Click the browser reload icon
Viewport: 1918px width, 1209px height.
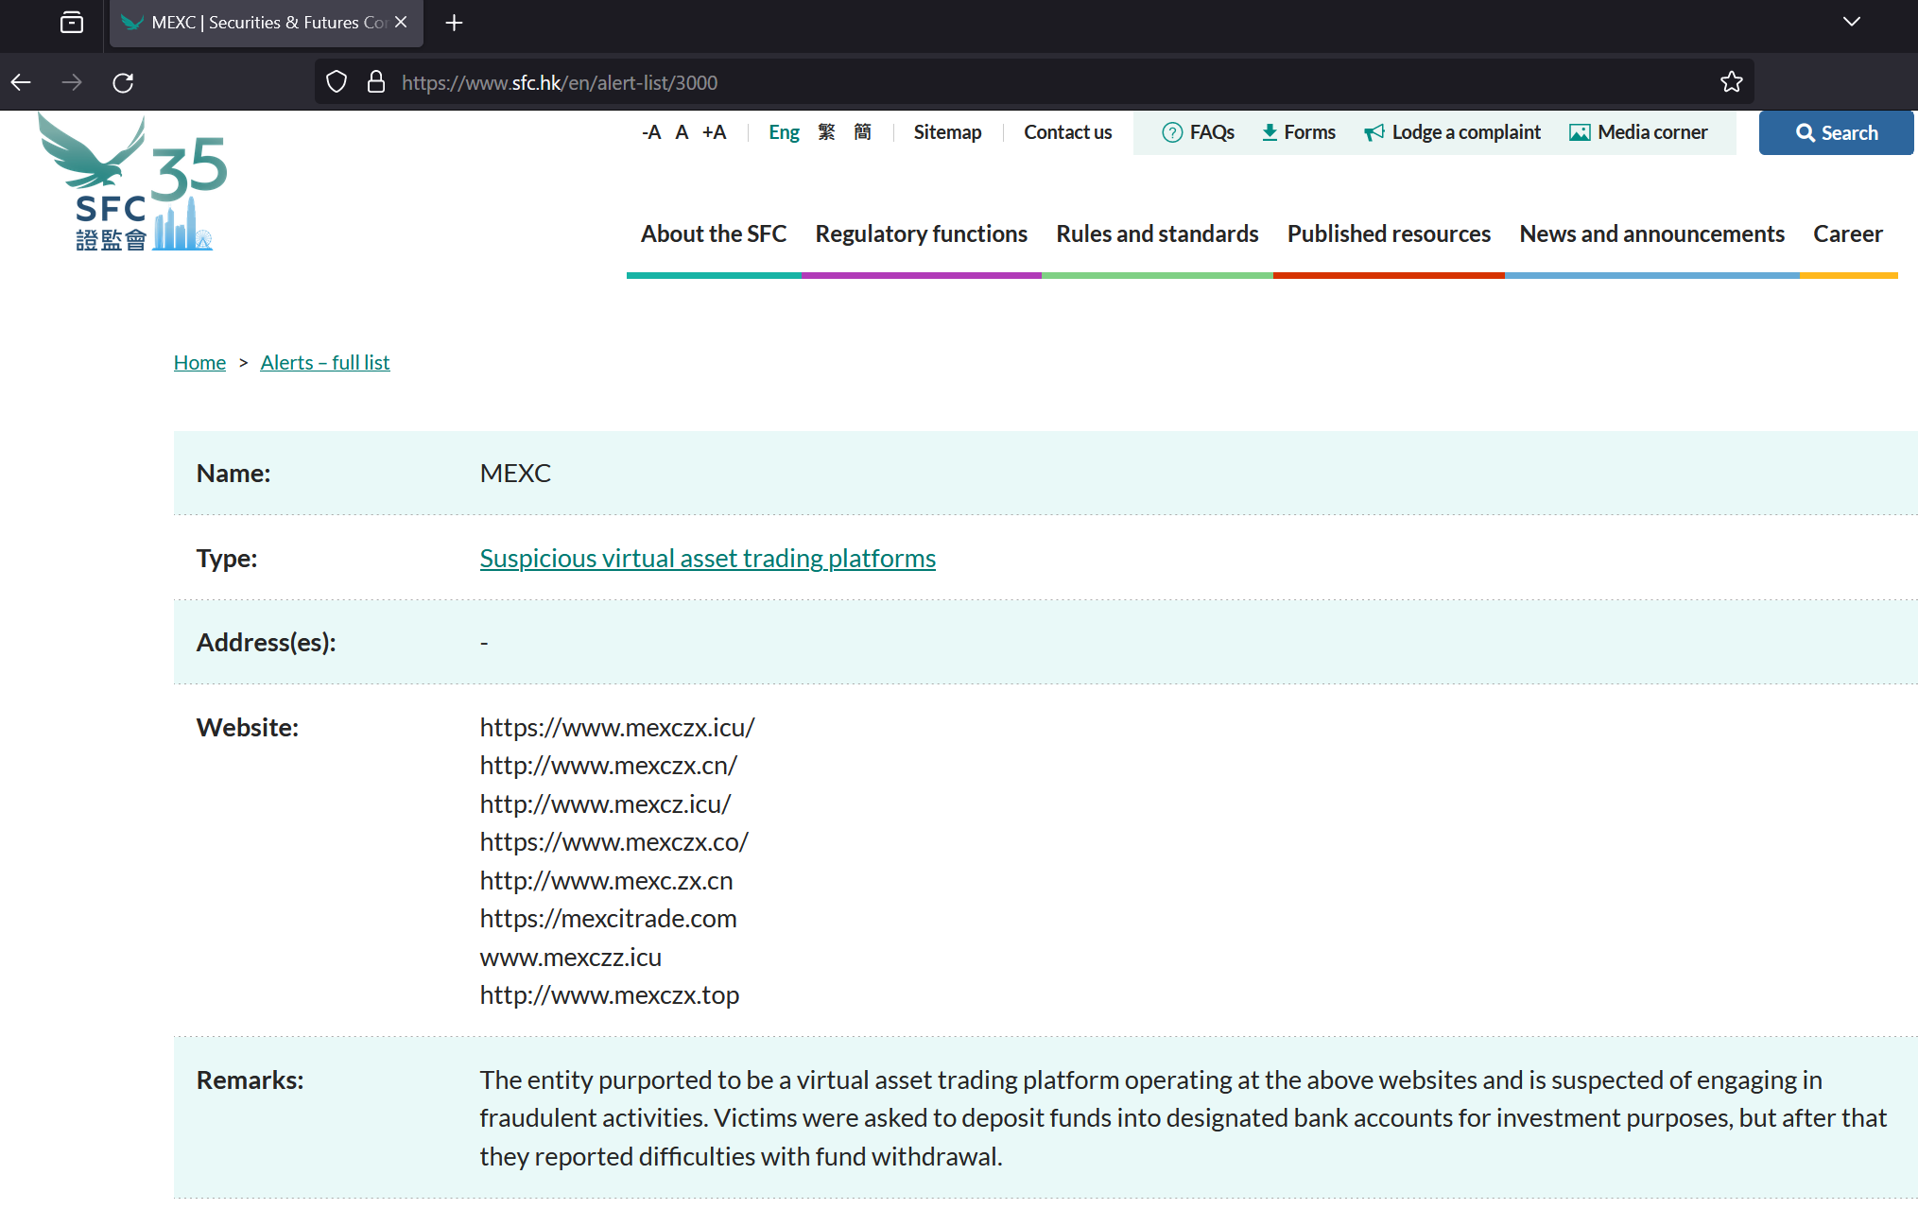123,82
